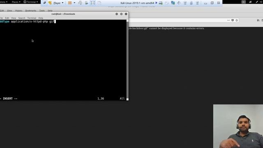Open Firefox Bookmarks menu
The height and width of the screenshot is (148, 263).
(x=31, y=11)
